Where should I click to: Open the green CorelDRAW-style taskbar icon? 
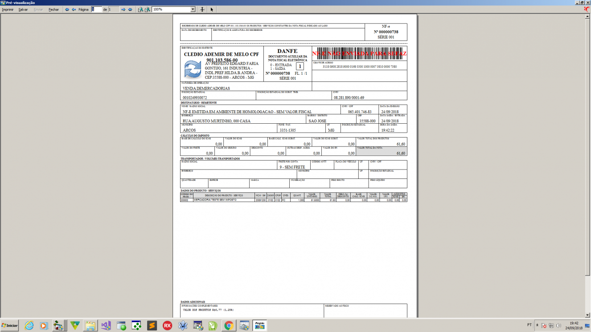[x=213, y=325]
